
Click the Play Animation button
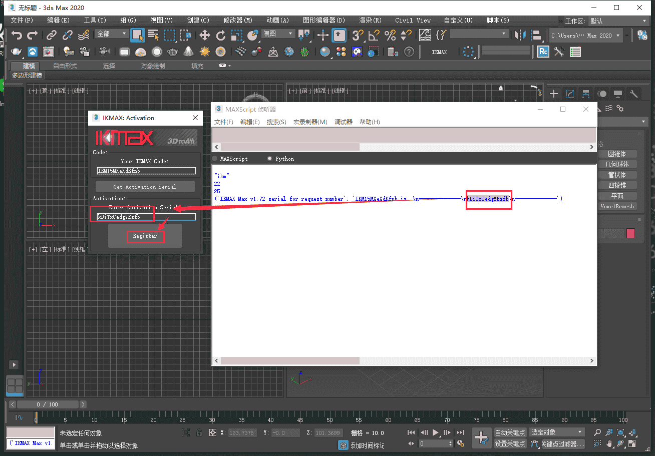pos(436,432)
